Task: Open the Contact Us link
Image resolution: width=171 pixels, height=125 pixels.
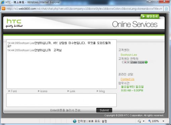Action: 127,79
